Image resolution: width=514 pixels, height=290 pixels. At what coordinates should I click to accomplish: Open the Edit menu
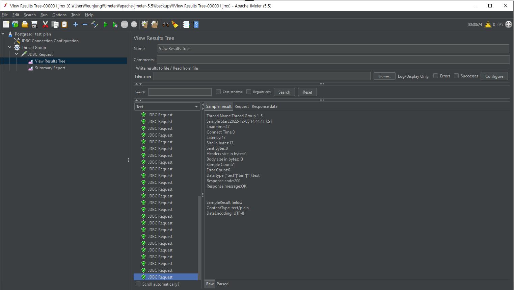[16, 15]
